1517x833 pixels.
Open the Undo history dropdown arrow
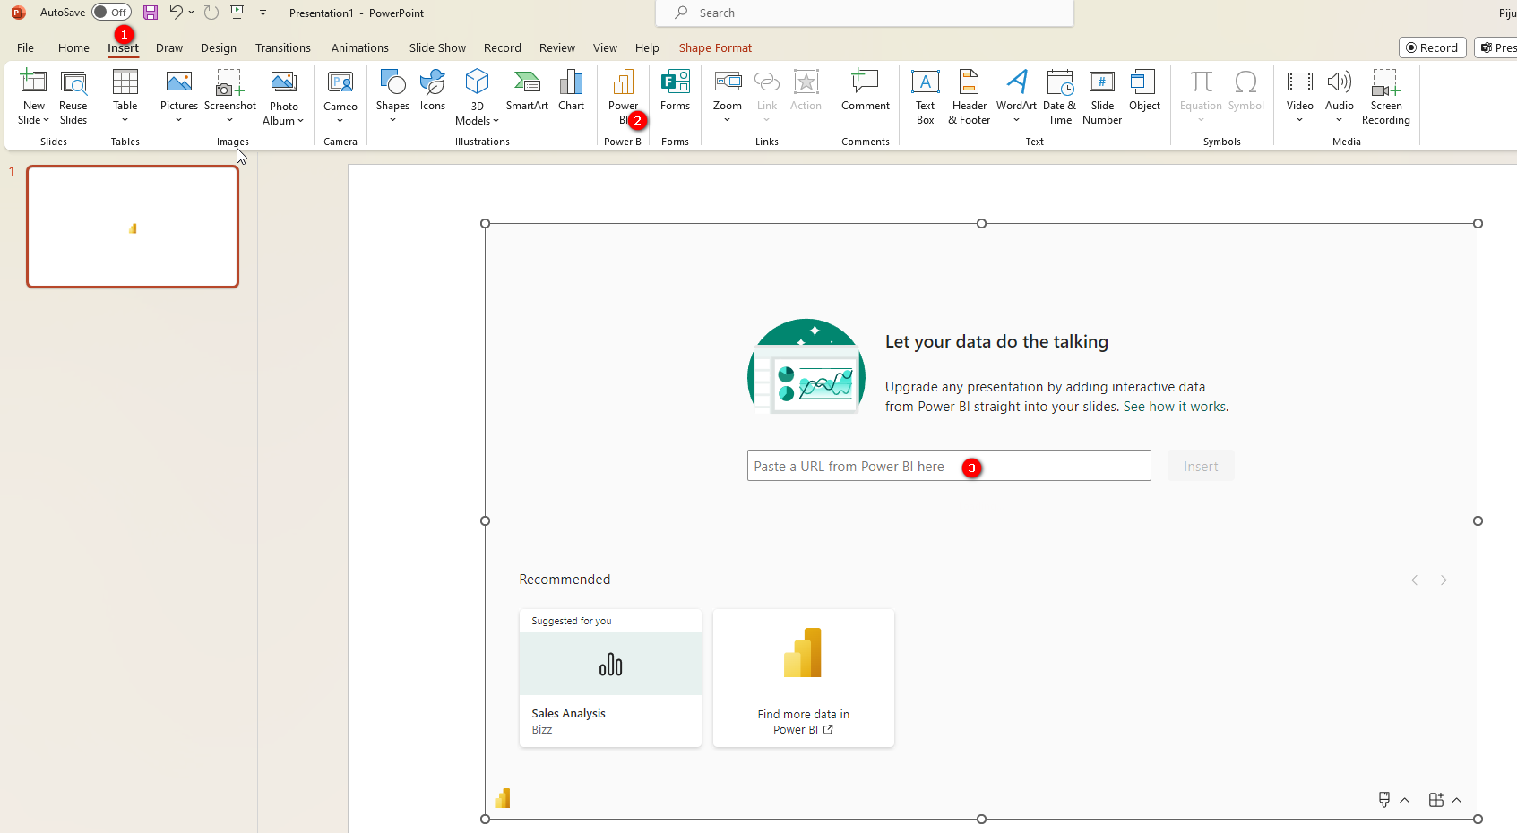coord(192,13)
